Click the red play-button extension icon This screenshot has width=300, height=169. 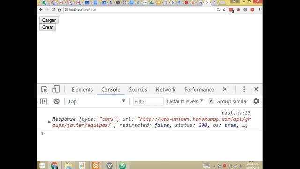(x=252, y=9)
